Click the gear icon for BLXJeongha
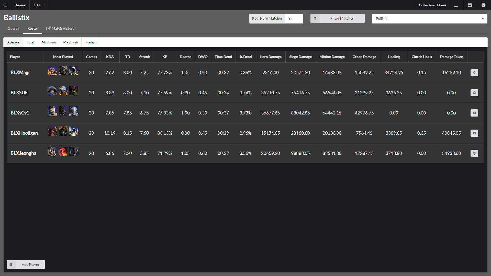The width and height of the screenshot is (491, 276). 474,153
